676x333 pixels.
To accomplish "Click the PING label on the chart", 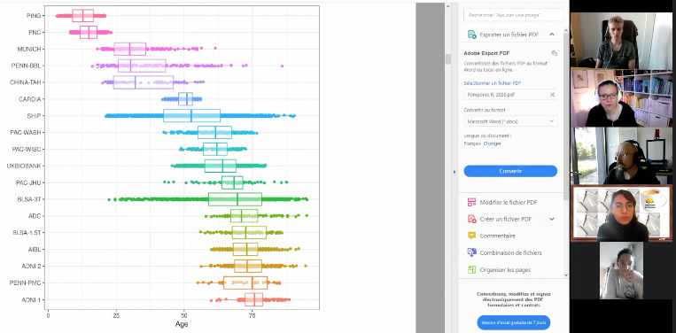I will [33, 16].
